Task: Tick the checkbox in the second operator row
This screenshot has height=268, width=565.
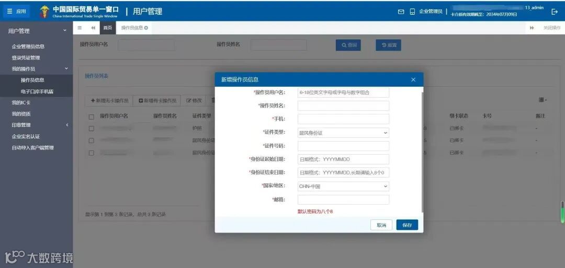Action: pos(91,141)
